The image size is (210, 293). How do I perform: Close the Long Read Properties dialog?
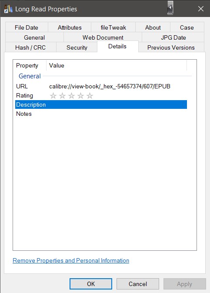(201, 9)
